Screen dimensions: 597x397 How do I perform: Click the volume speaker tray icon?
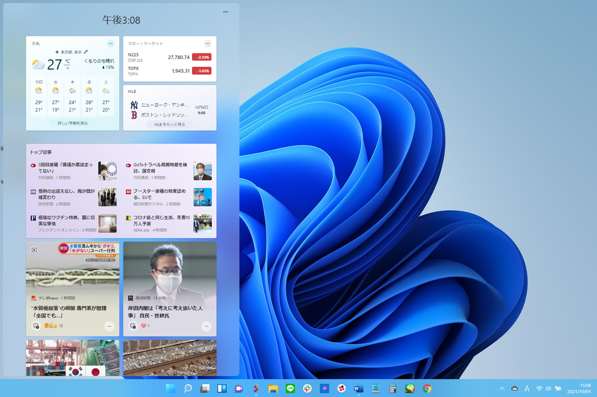click(x=548, y=388)
